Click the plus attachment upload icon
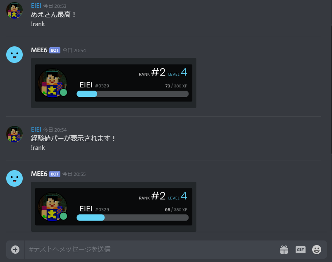This screenshot has width=332, height=262. pos(15,250)
